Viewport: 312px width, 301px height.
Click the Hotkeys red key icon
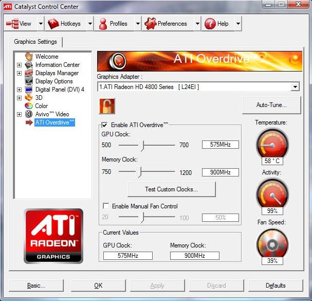pyautogui.click(x=53, y=24)
